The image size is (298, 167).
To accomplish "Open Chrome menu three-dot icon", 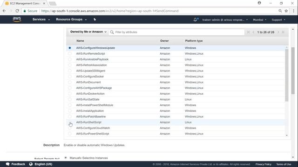I will tap(294, 11).
